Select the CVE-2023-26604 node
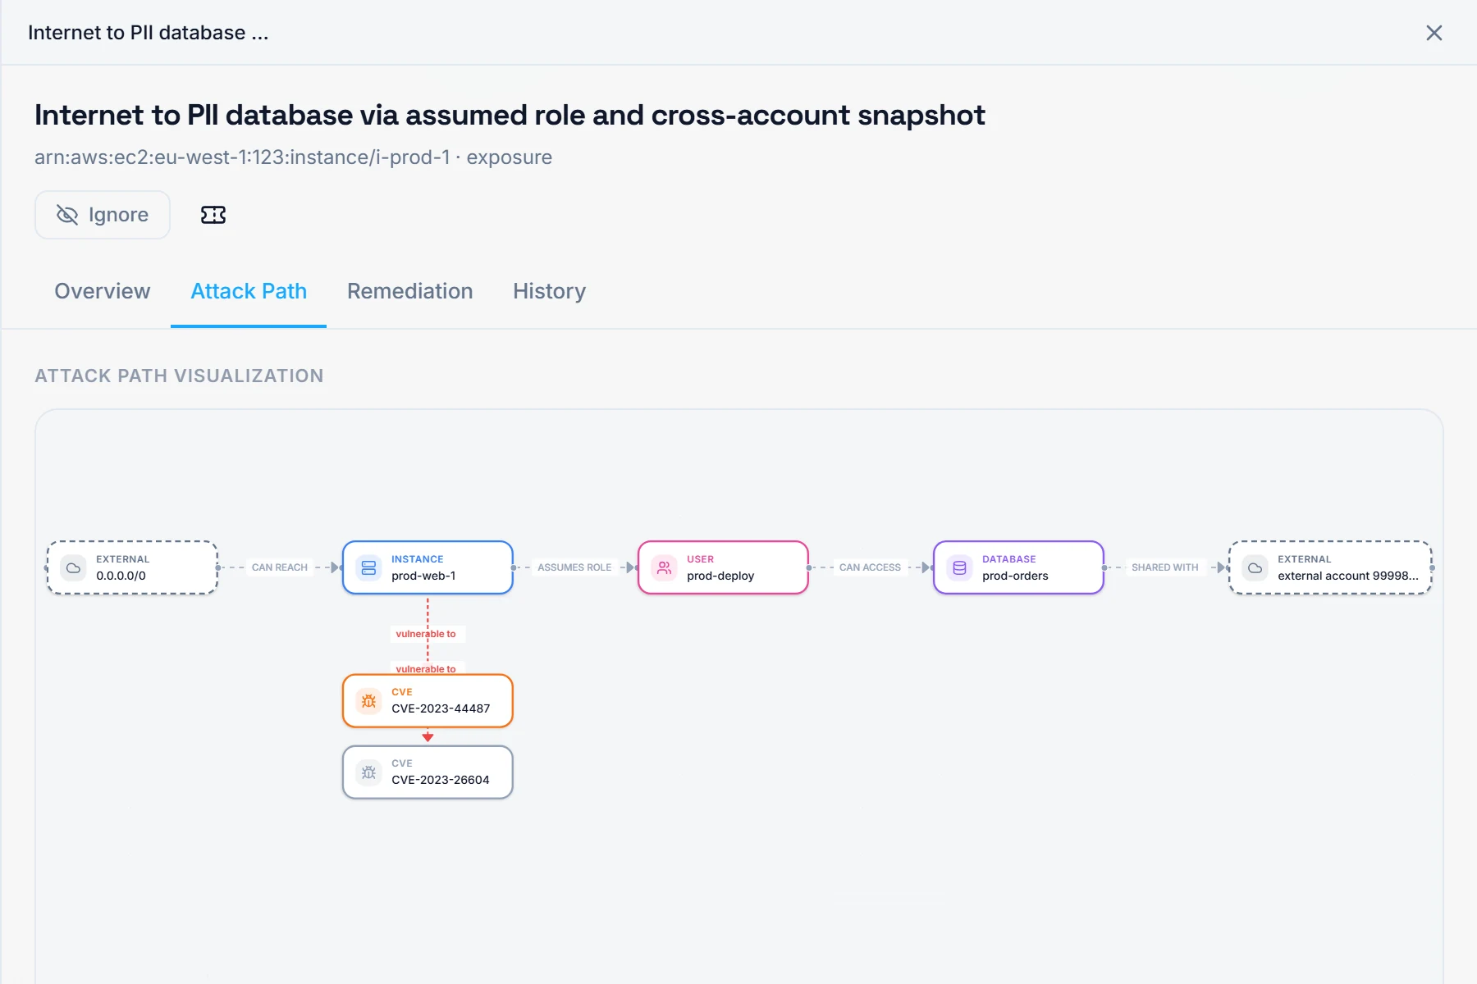Viewport: 1477px width, 984px height. pyautogui.click(x=428, y=772)
